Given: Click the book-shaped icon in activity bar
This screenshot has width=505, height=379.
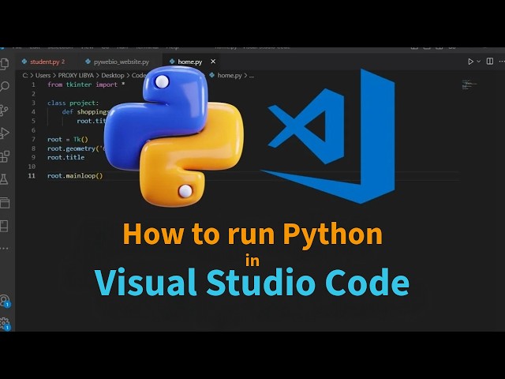Looking at the screenshot, I should click(4, 226).
